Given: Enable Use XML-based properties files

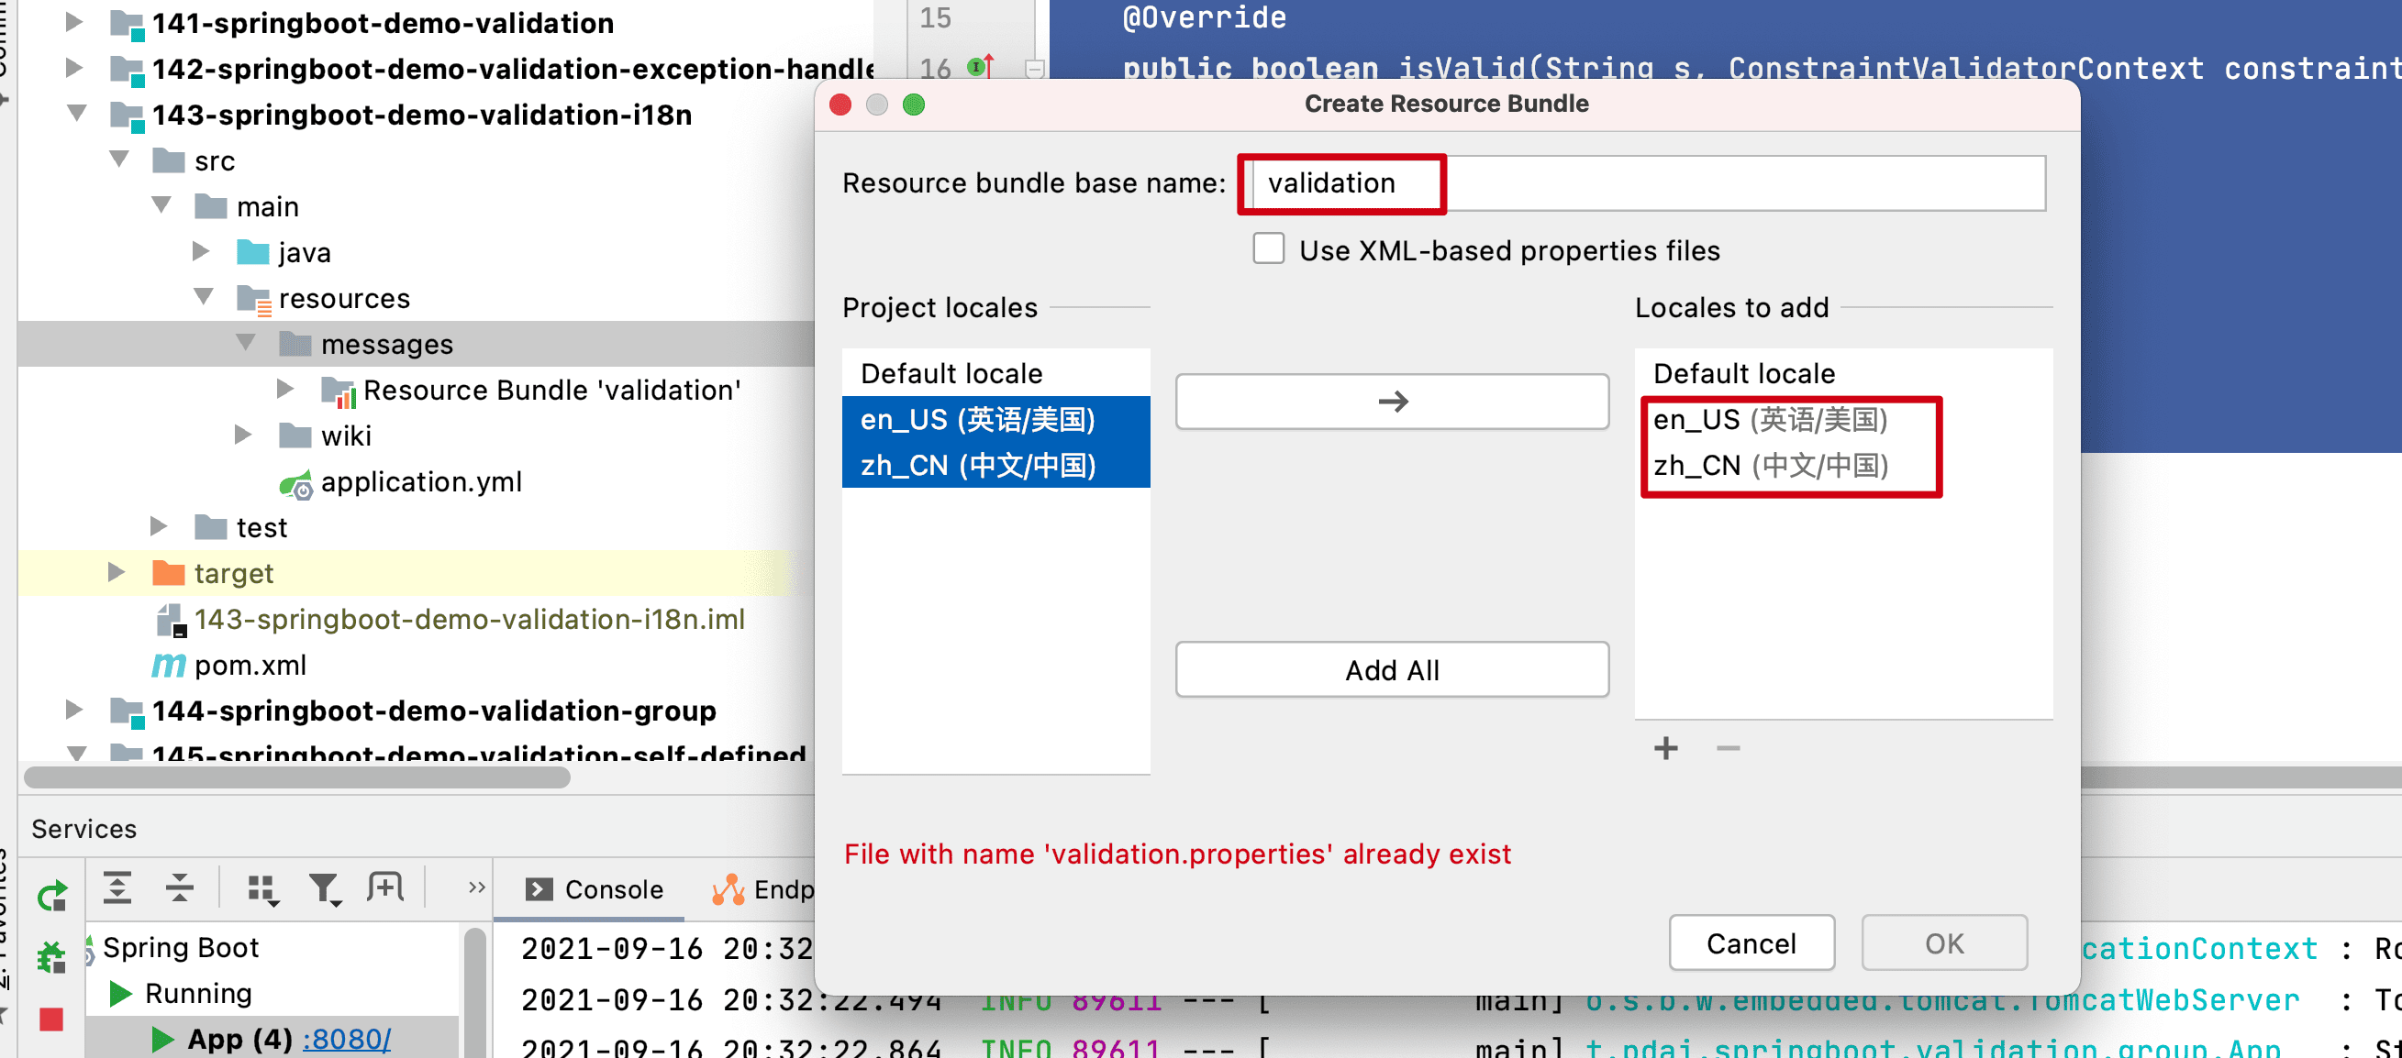Looking at the screenshot, I should [x=1268, y=249].
